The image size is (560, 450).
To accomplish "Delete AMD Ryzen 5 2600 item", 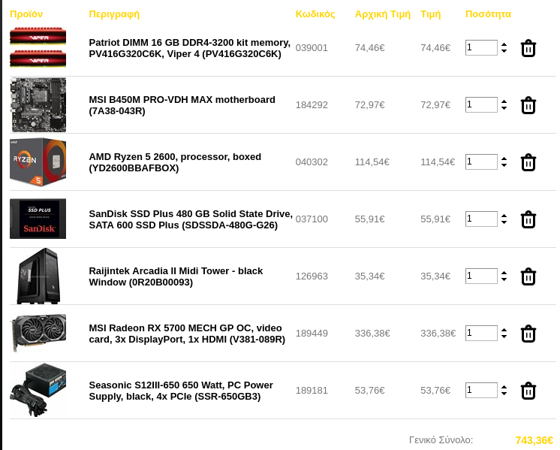I will click(x=528, y=162).
